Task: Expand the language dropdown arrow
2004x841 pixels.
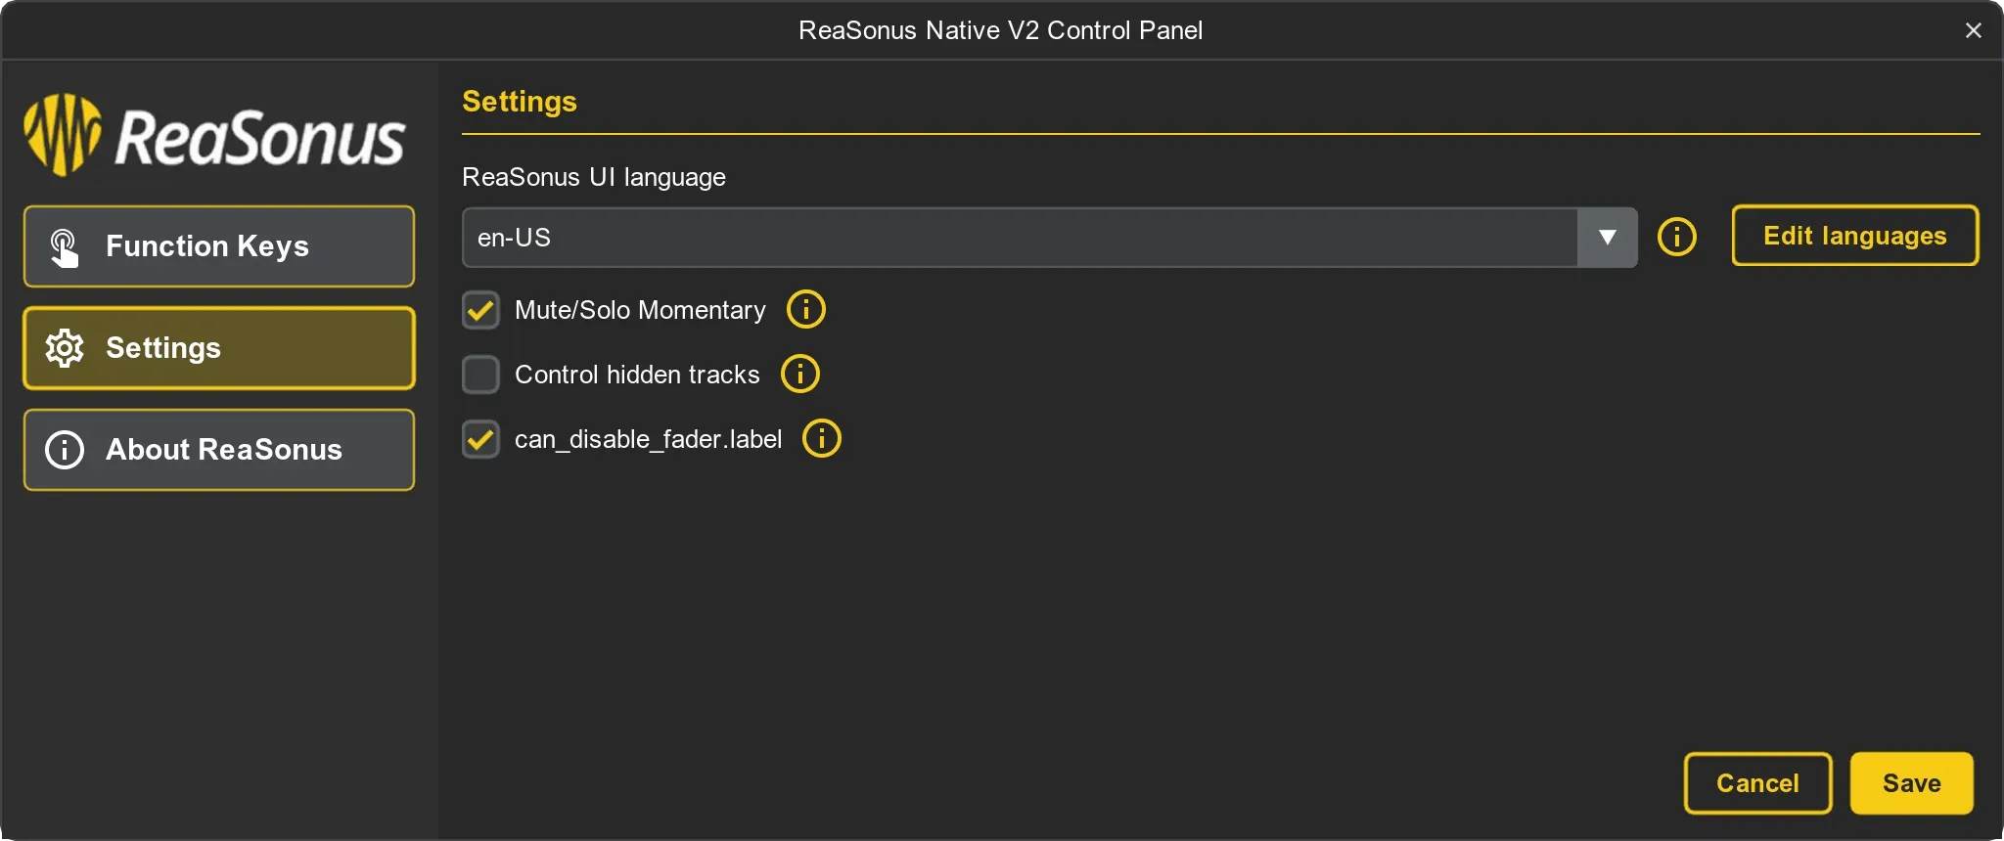Action: tap(1607, 237)
